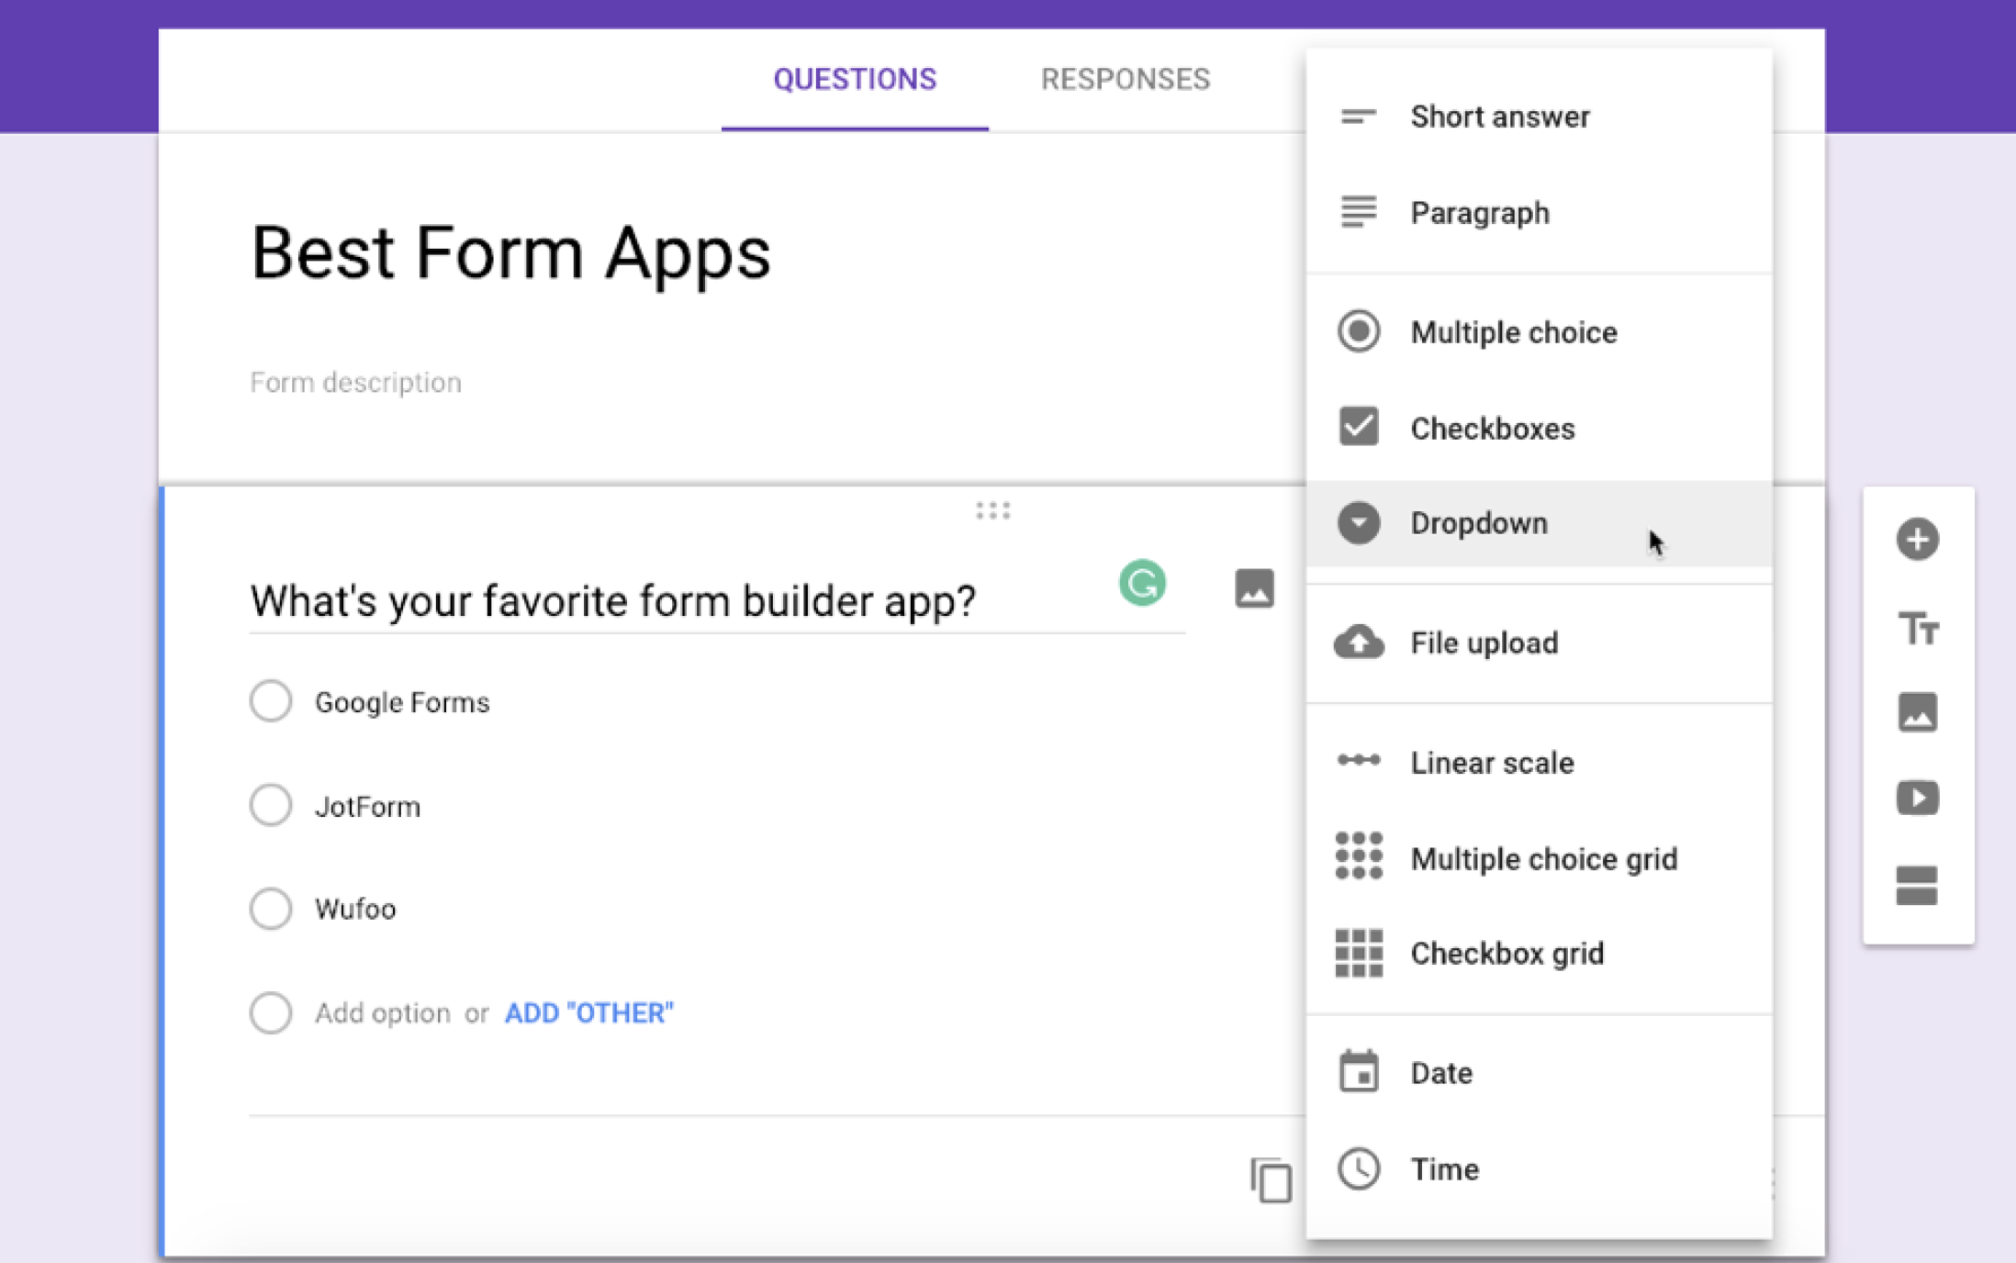Viewport: 2016px width, 1263px height.
Task: Select Wufoo radio button option
Action: pos(271,908)
